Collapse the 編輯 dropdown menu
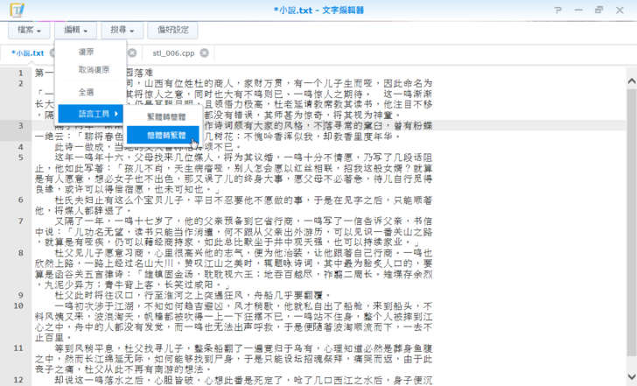 point(76,30)
